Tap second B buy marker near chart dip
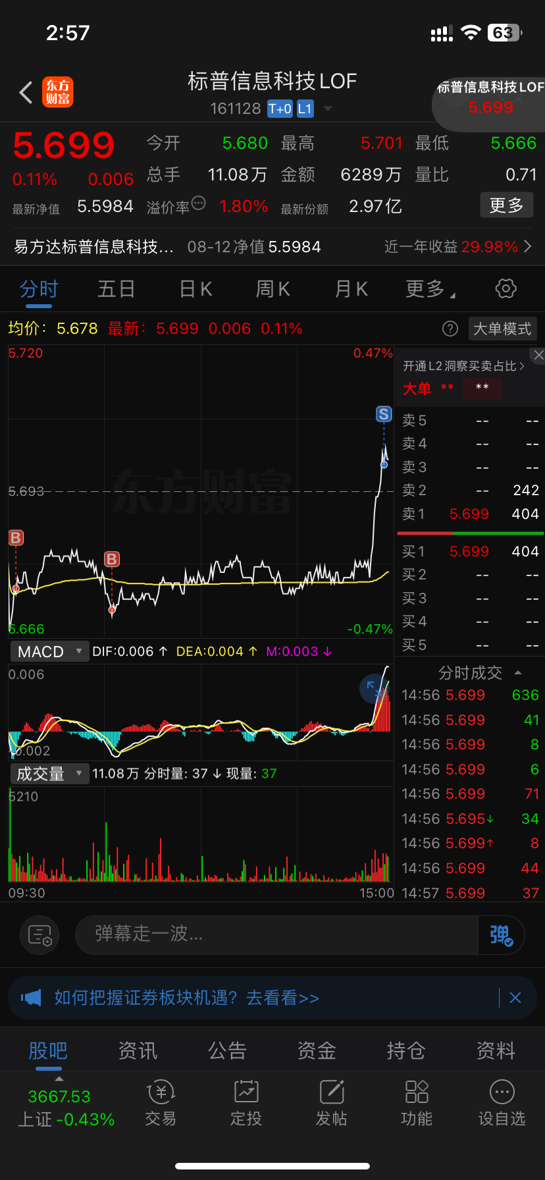The width and height of the screenshot is (545, 1180). point(112,560)
